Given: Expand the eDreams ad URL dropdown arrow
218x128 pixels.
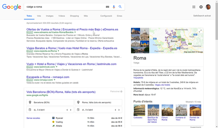Looking at the screenshot, I should click(75, 32).
